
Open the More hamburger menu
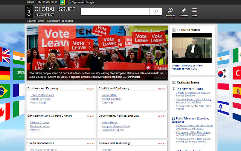click(x=194, y=10)
